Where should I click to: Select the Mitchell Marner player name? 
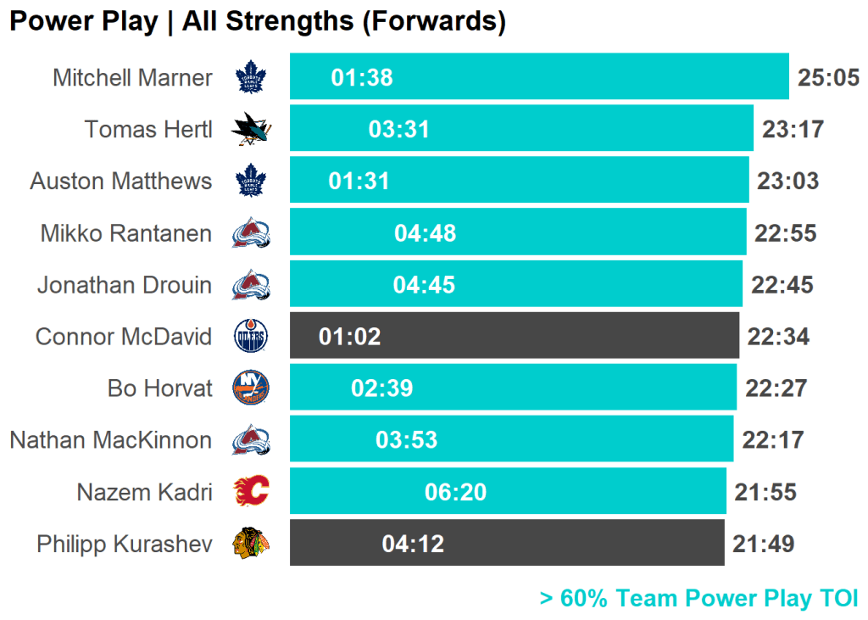point(132,78)
